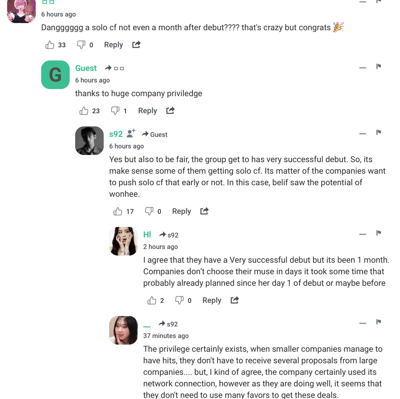This screenshot has width=400, height=399.
Task: Dislike the 'Dangggggg a solo cf' comment
Action: 81,45
